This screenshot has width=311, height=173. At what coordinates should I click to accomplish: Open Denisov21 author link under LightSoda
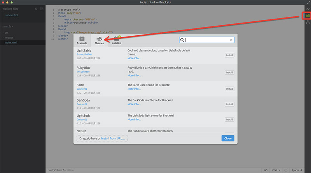(x=82, y=119)
